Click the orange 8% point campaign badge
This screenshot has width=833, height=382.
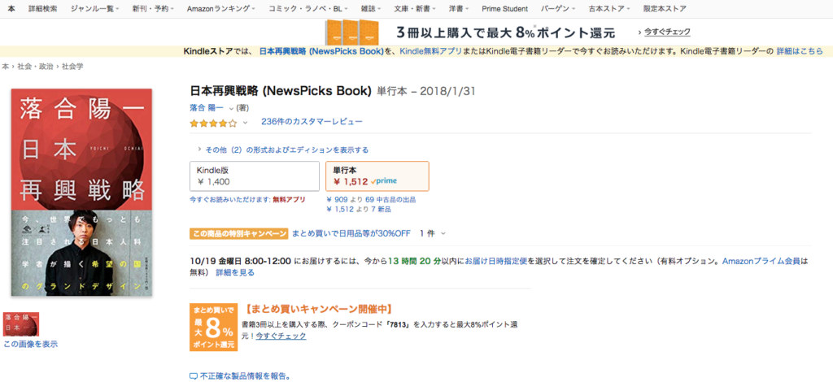point(214,327)
